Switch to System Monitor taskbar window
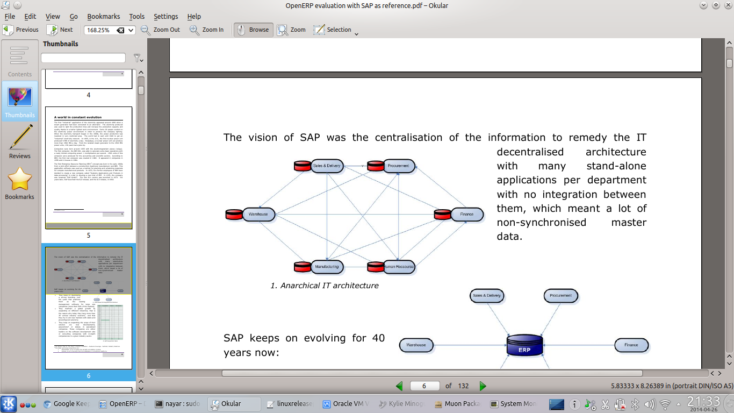This screenshot has height=413, width=734. [513, 404]
